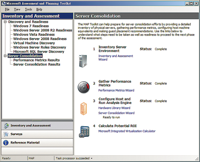Screen dimensions: 200x162
Task: Open Performance Metrics Results node
Action: click(36, 60)
